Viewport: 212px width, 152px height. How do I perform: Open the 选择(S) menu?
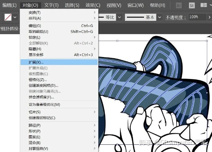click(x=72, y=5)
